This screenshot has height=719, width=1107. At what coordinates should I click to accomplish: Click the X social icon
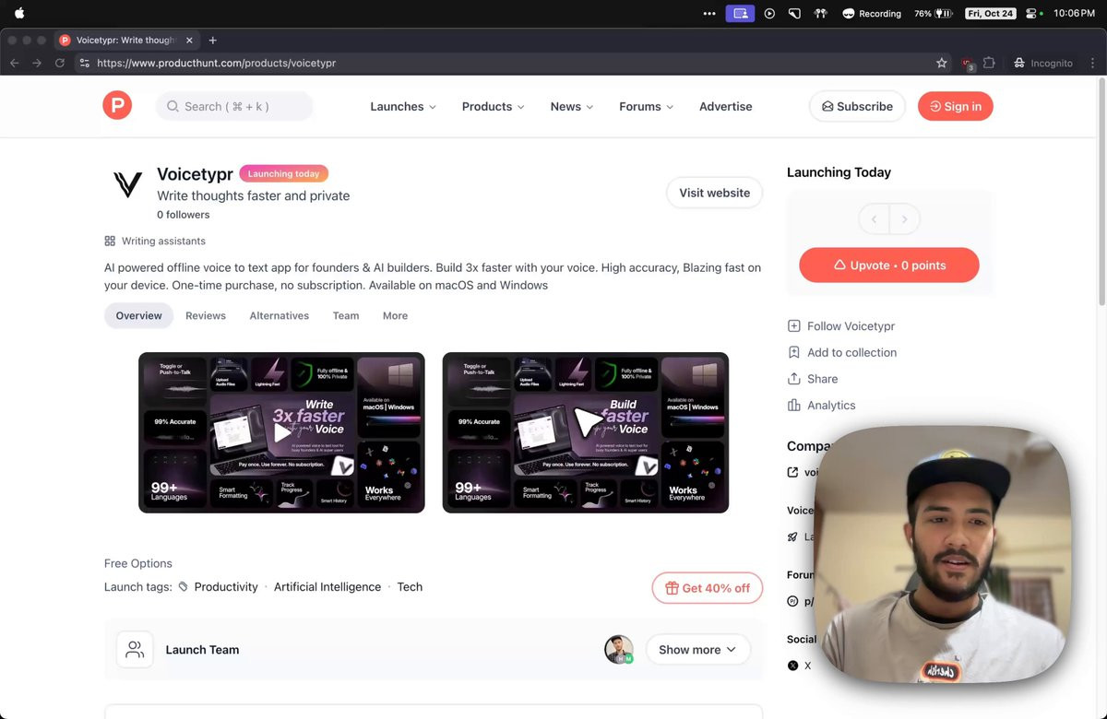[x=792, y=666]
